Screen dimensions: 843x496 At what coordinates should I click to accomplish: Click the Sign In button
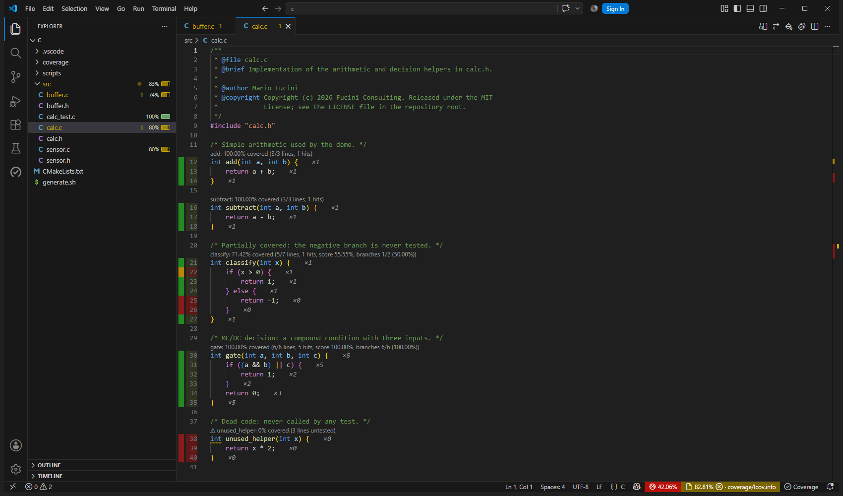(x=615, y=8)
